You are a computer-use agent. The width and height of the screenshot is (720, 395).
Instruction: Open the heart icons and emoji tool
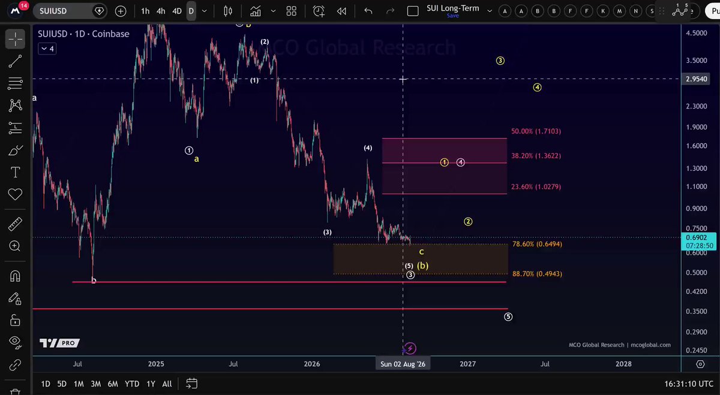pyautogui.click(x=15, y=194)
